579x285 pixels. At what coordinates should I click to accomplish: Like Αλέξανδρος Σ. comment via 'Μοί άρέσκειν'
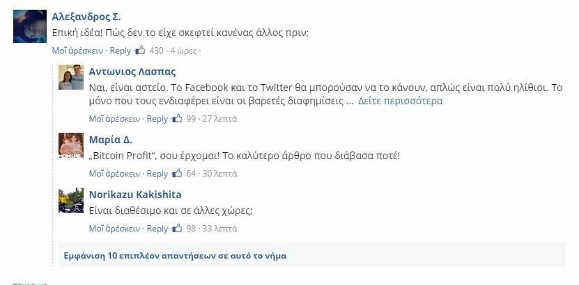(x=77, y=51)
